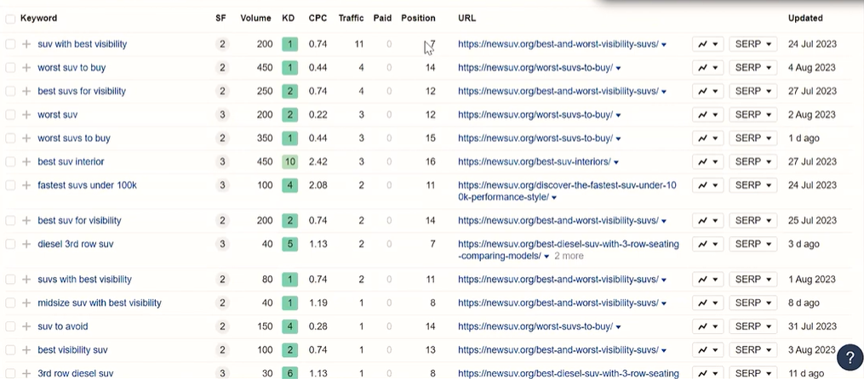Image resolution: width=864 pixels, height=379 pixels.
Task: Add 'best suv interior' keyword via plus icon
Action: coord(26,161)
